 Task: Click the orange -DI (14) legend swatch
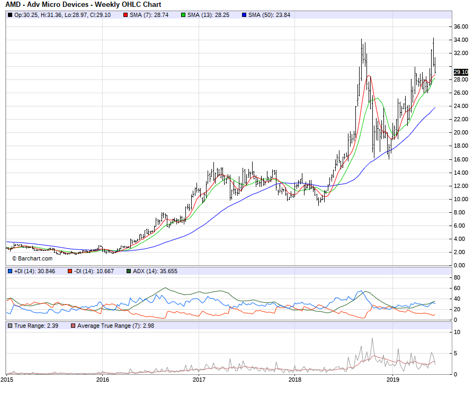click(70, 271)
